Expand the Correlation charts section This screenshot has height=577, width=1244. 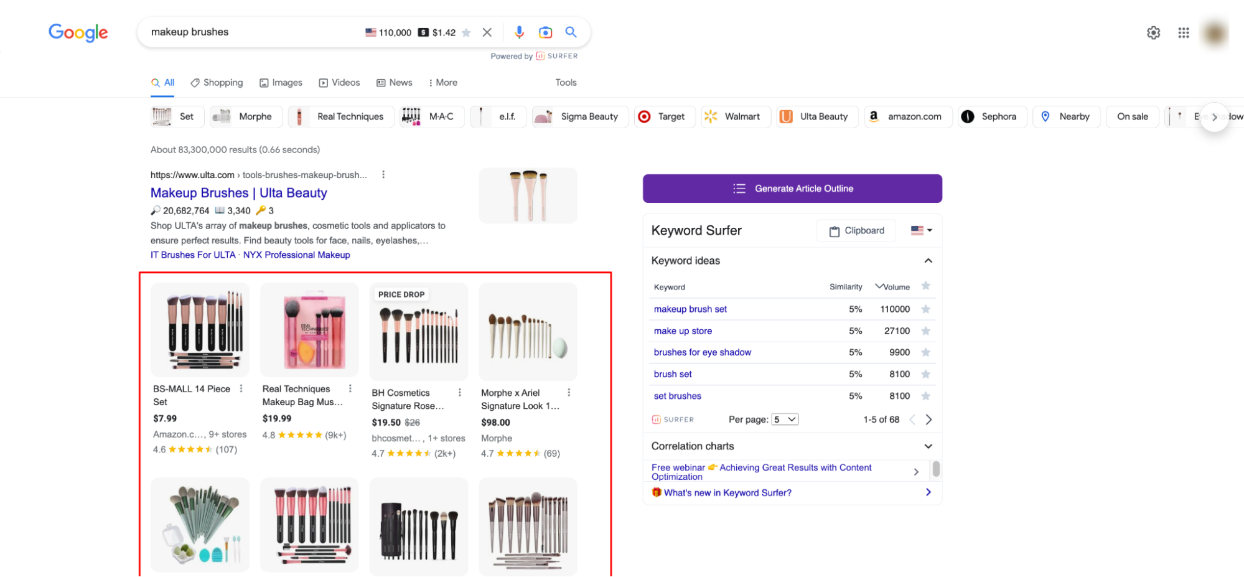point(928,446)
